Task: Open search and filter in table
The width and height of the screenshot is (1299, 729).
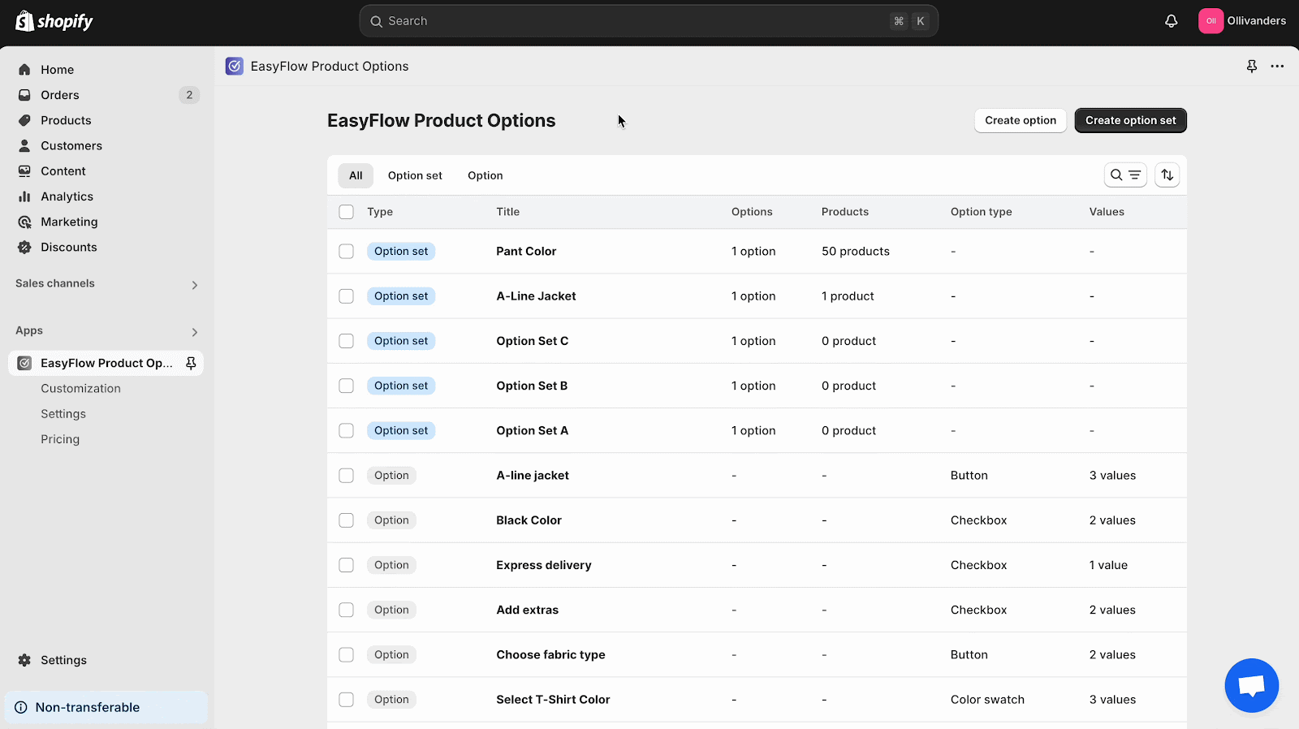Action: (1125, 175)
